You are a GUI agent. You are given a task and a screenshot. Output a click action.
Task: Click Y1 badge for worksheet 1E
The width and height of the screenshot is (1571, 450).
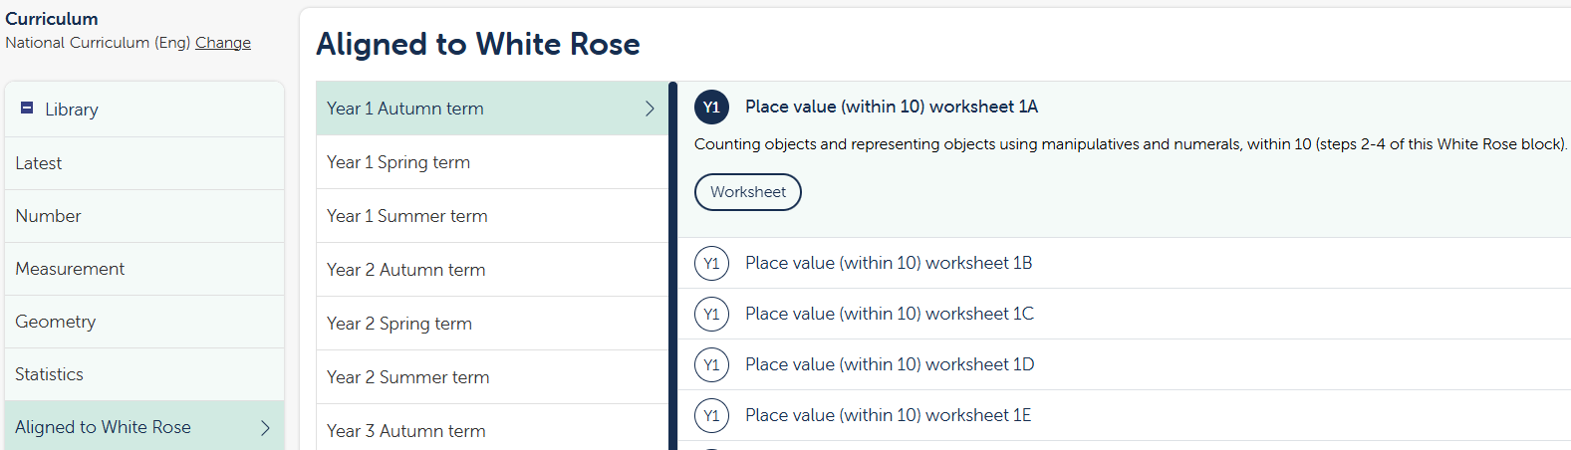(x=711, y=416)
